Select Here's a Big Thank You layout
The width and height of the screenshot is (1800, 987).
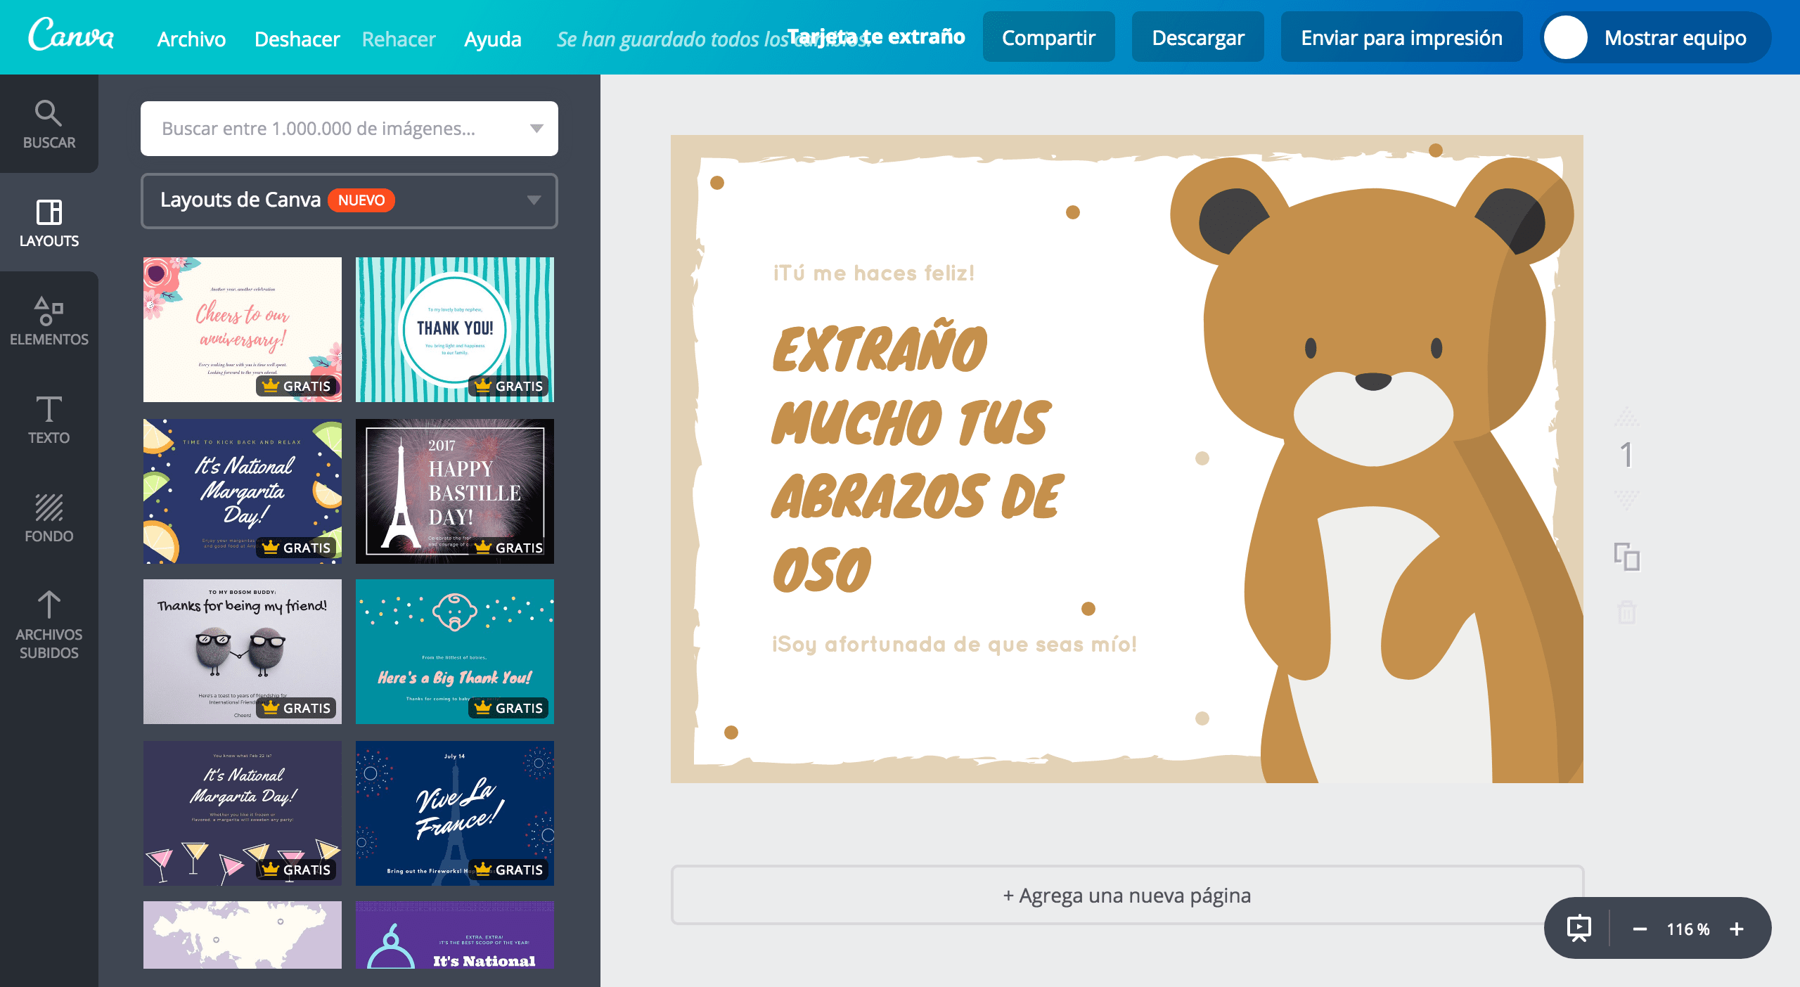coord(455,652)
